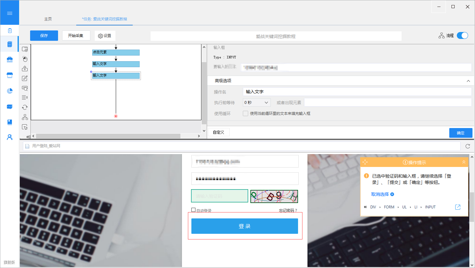Viewport: 475px width, 268px height.
Task: Click the password field on login form
Action: [x=245, y=179]
